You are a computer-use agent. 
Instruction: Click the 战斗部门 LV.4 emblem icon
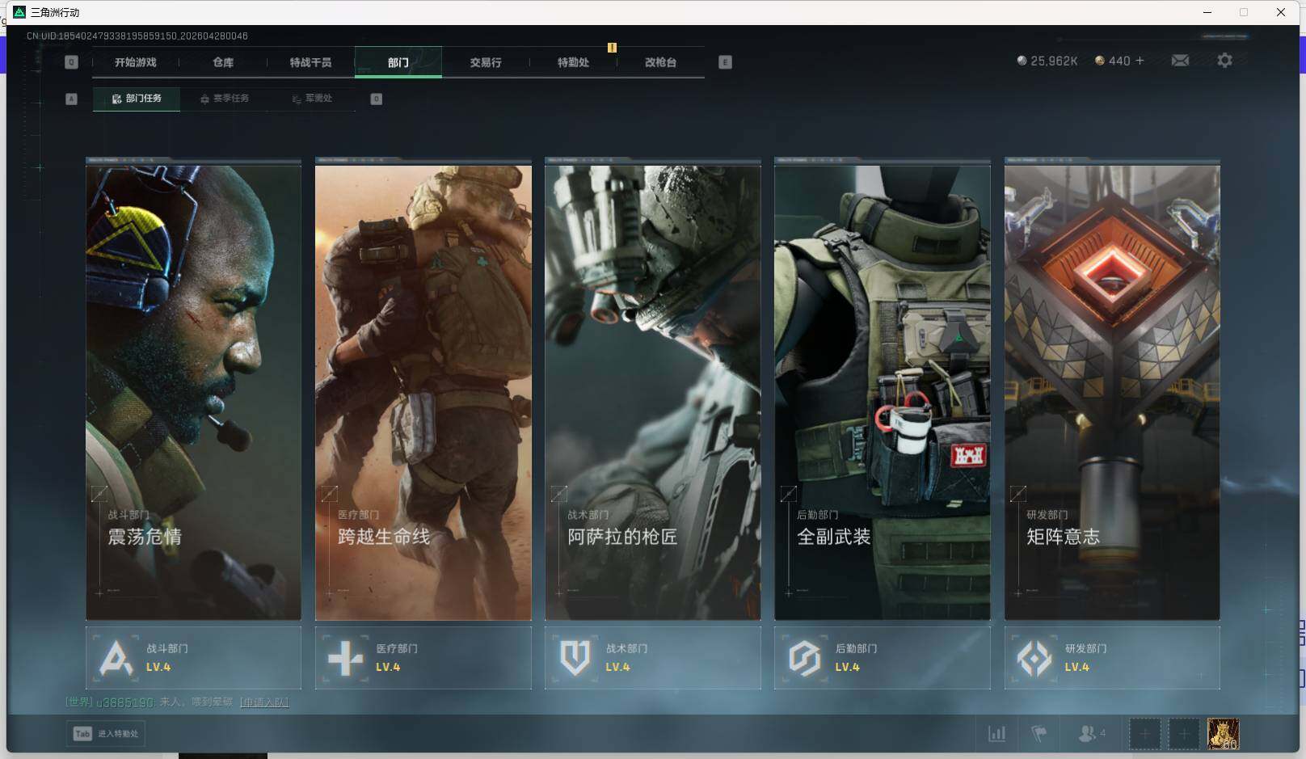tap(116, 658)
